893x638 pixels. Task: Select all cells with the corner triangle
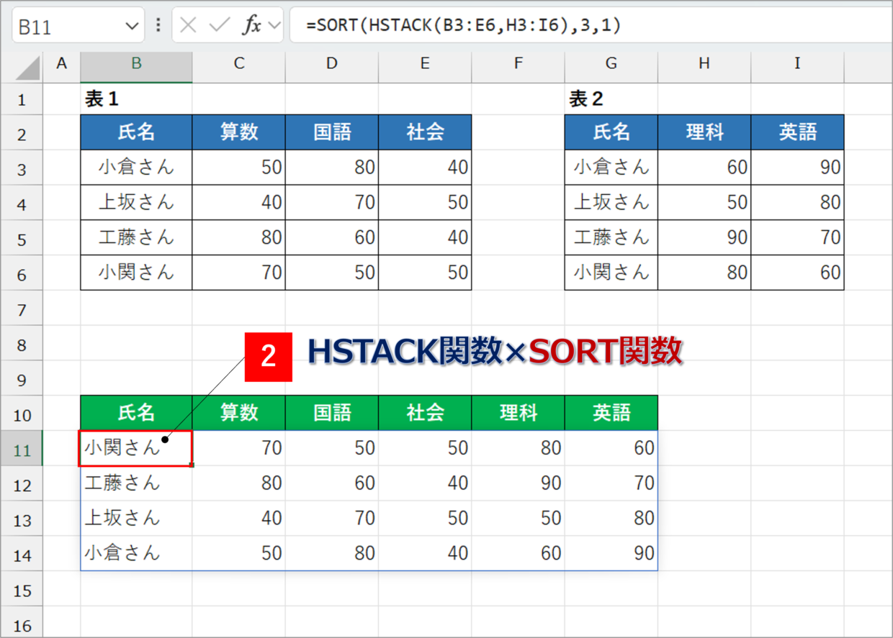(27, 67)
